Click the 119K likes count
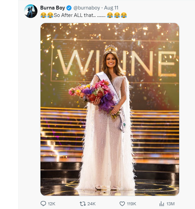The width and height of the screenshot is (195, 209). (x=132, y=204)
